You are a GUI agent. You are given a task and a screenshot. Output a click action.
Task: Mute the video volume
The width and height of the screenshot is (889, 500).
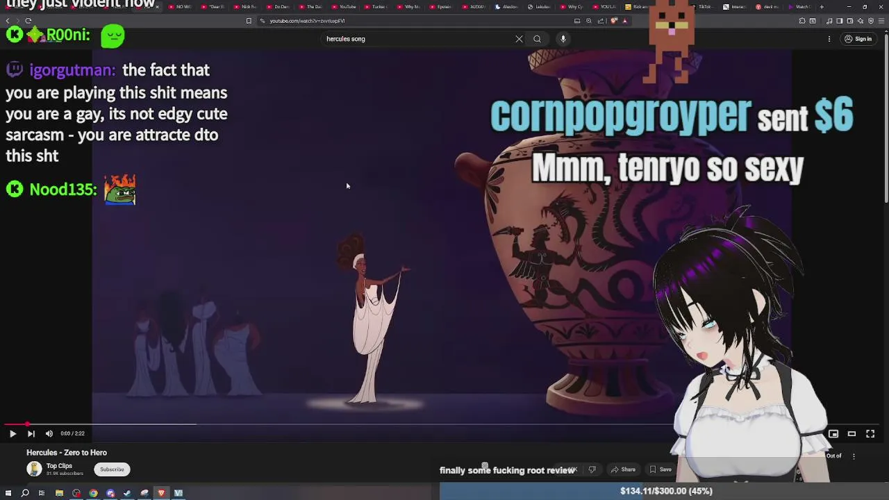pyautogui.click(x=49, y=433)
